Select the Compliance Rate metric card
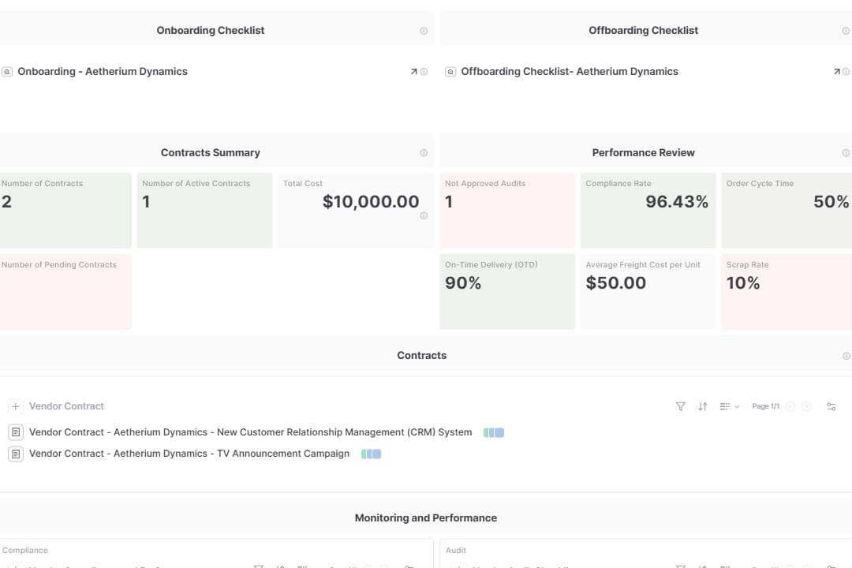852x568 pixels. point(648,210)
